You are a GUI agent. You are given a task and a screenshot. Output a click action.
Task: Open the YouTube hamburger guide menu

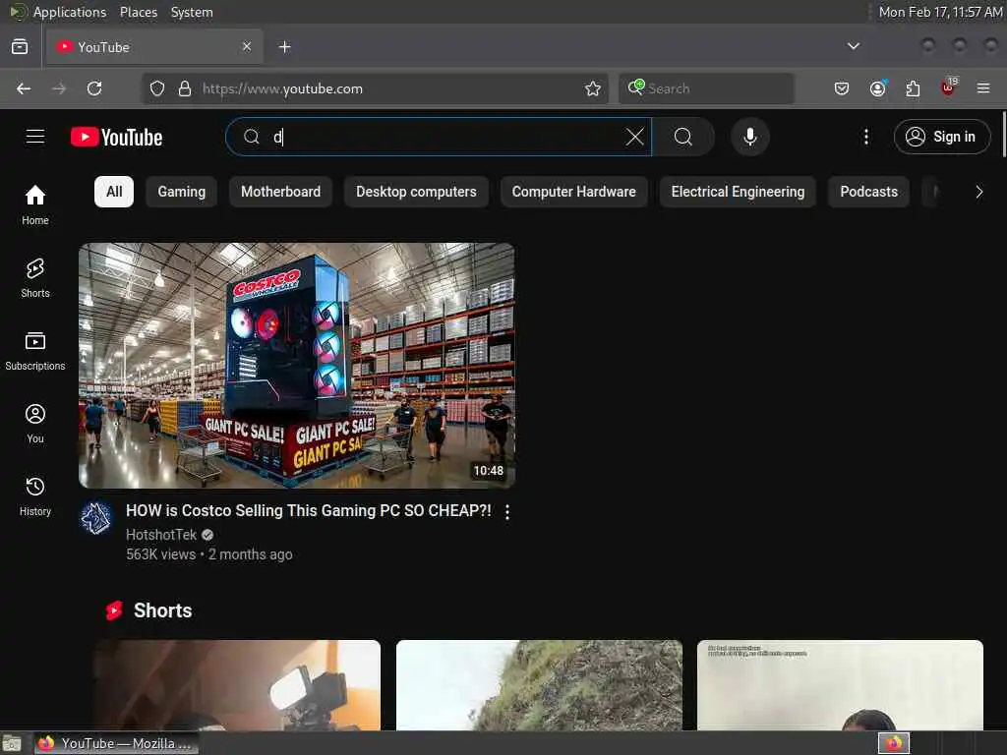pyautogui.click(x=35, y=137)
